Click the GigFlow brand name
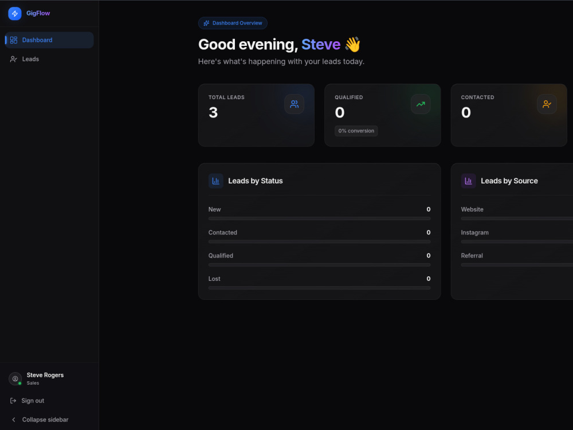 38,13
